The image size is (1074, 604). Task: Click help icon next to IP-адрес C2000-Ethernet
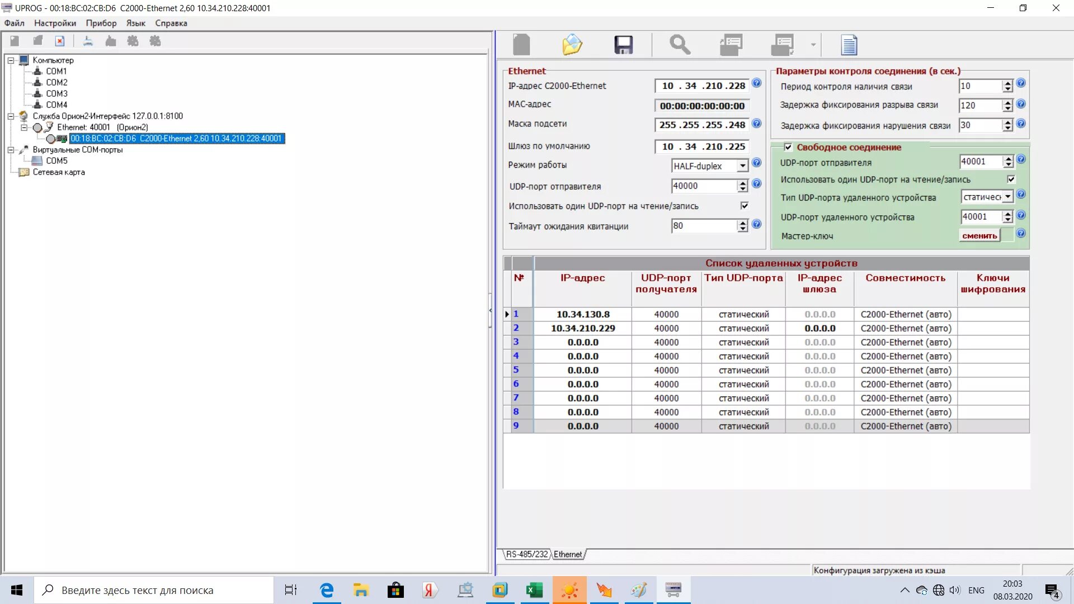[x=756, y=83]
